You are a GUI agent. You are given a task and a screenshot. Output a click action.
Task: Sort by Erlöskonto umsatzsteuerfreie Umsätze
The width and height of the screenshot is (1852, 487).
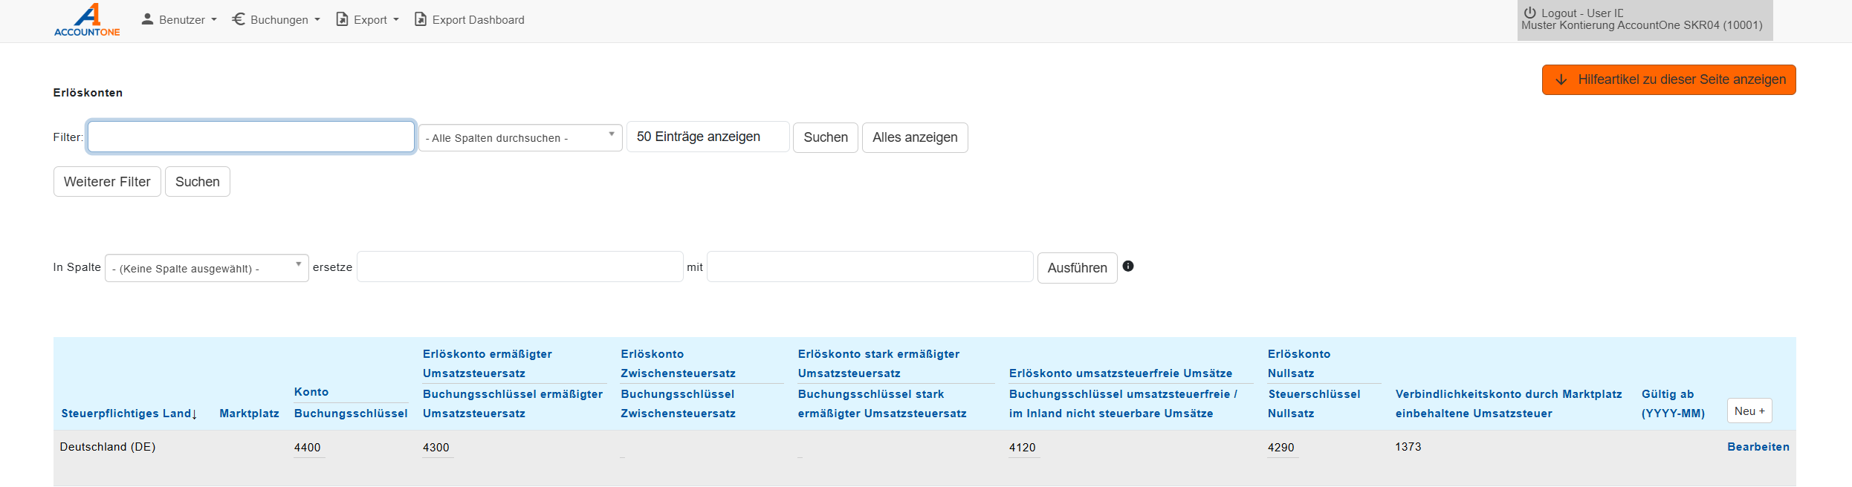click(x=1121, y=373)
